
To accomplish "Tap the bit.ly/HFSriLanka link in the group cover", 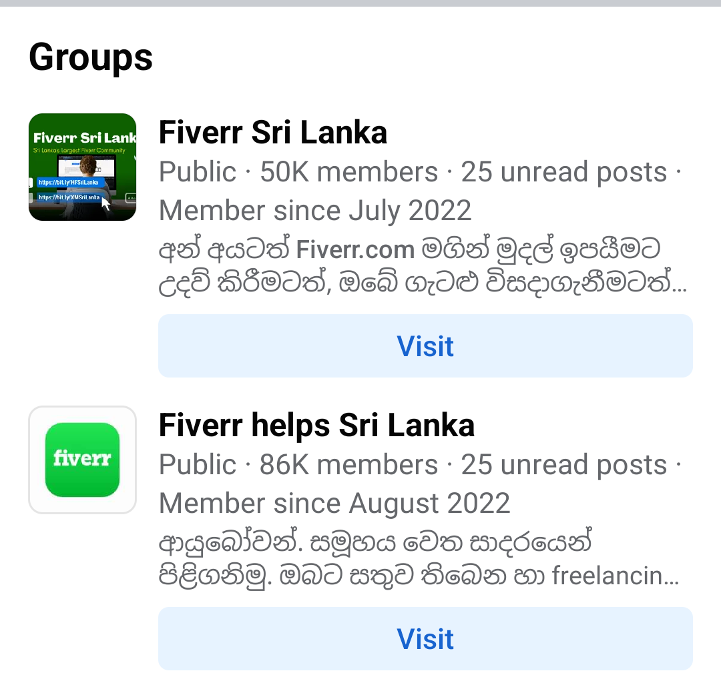I will click(x=68, y=182).
